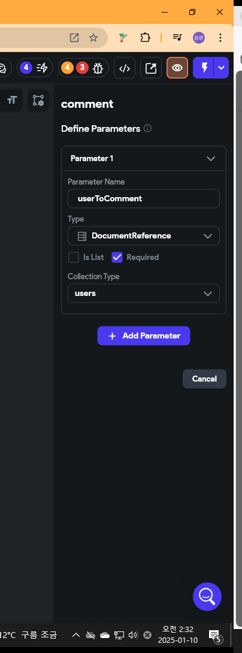This screenshot has height=653, width=242.
Task: Click the Parameter Name field userToComment
Action: (x=144, y=199)
